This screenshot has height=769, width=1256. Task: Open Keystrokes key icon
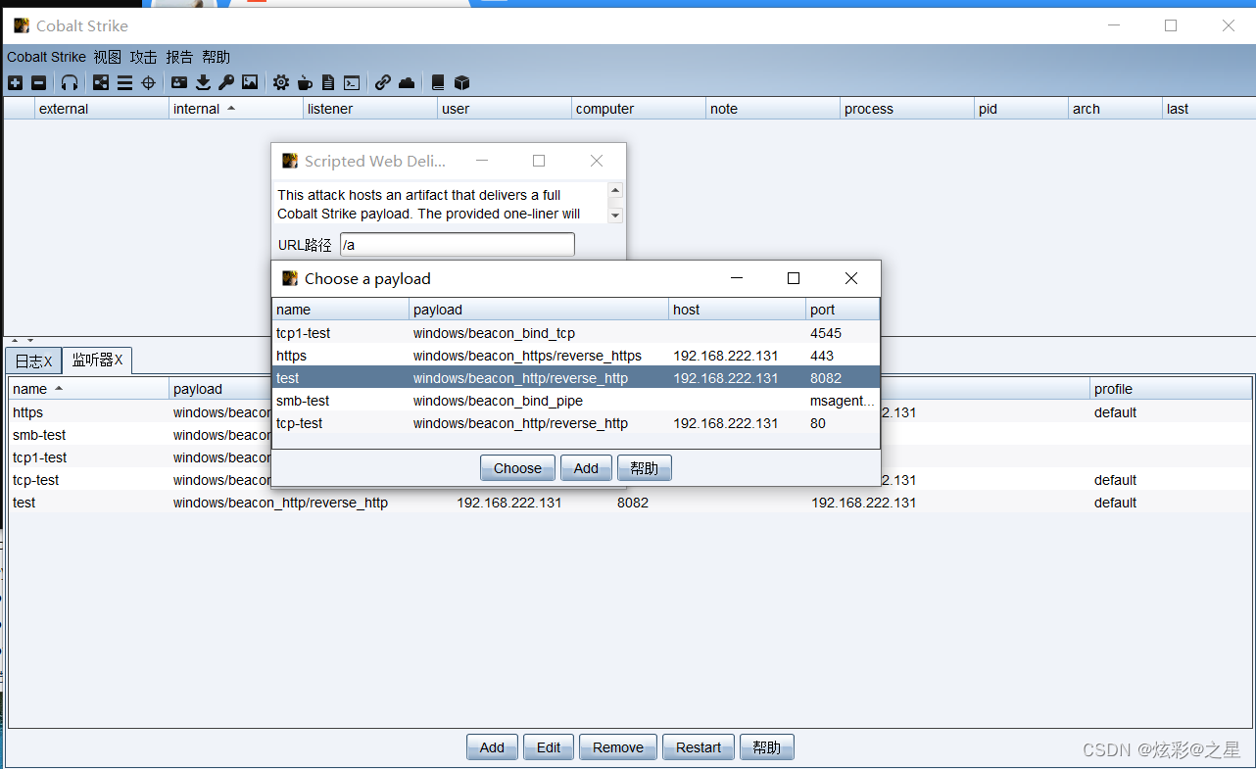coord(226,83)
